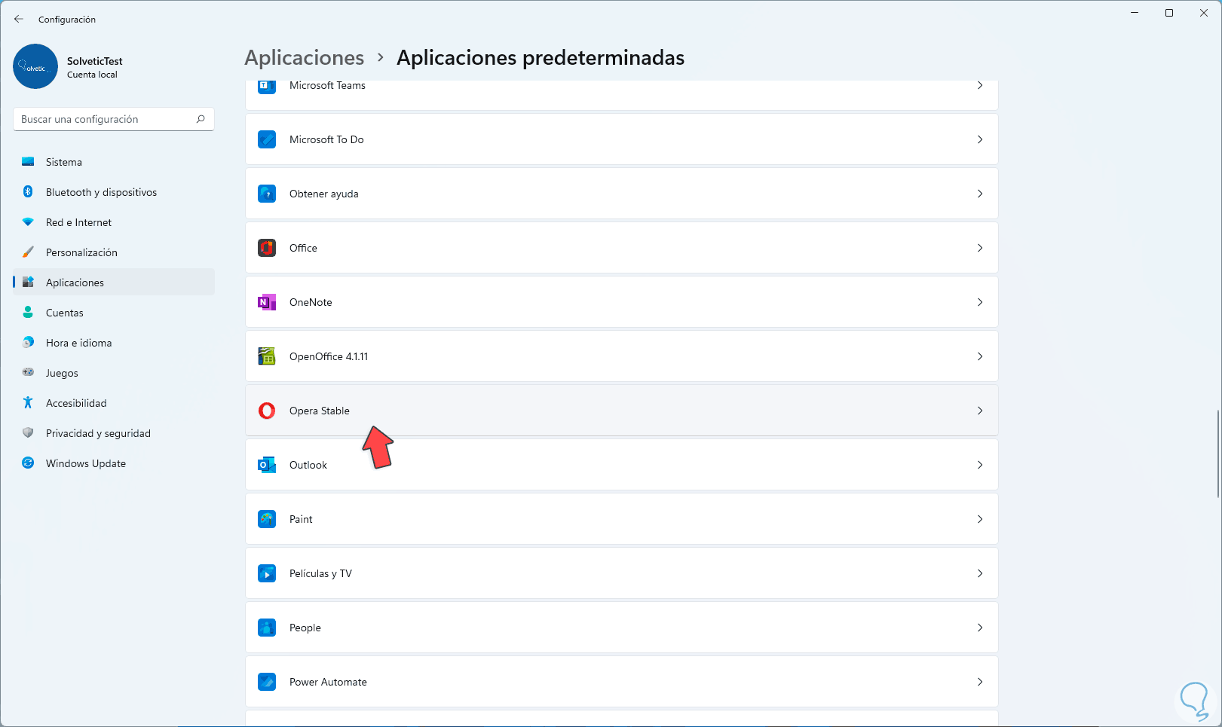This screenshot has width=1222, height=727.
Task: Open Windows Update settings section
Action: (x=85, y=463)
